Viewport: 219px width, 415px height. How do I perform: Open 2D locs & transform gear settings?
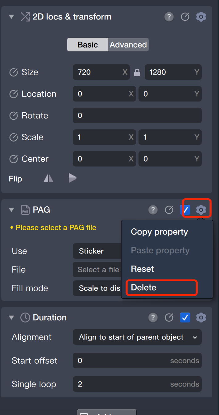click(201, 17)
